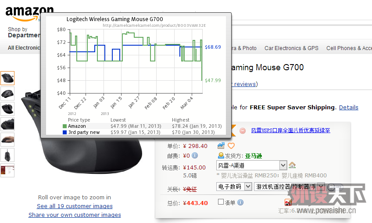Viewport: 372px width, 223px height.
Task: Click the Weibo share icon
Action: 288,202
